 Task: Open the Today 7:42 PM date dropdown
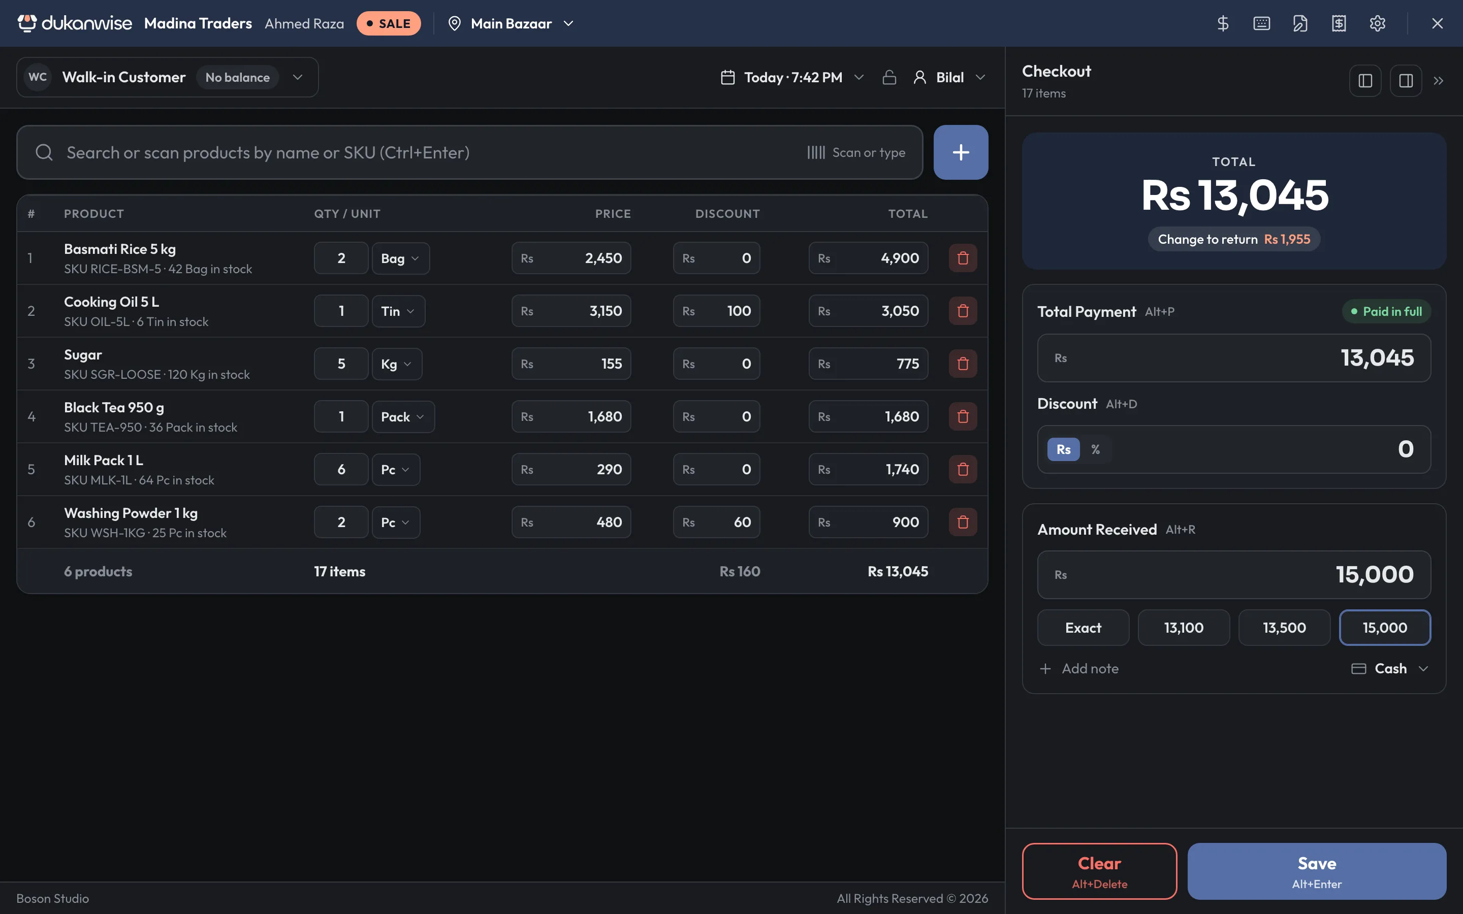(x=792, y=77)
